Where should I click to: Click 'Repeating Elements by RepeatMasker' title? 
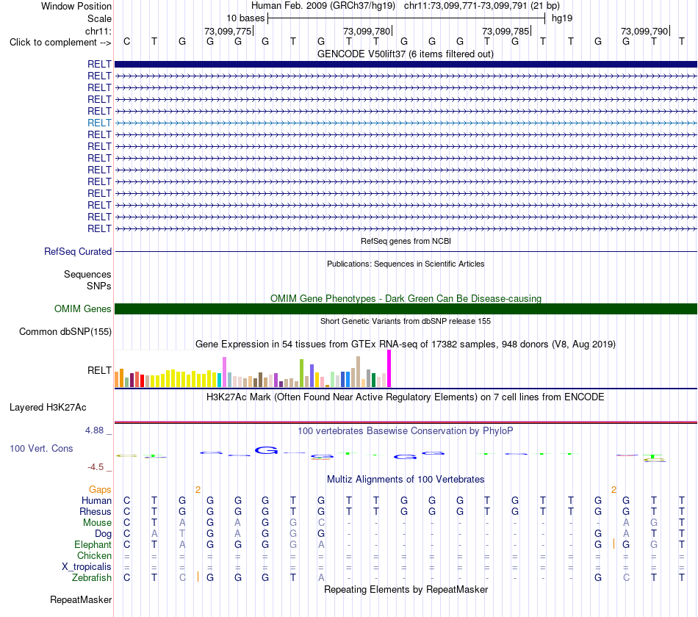point(406,590)
